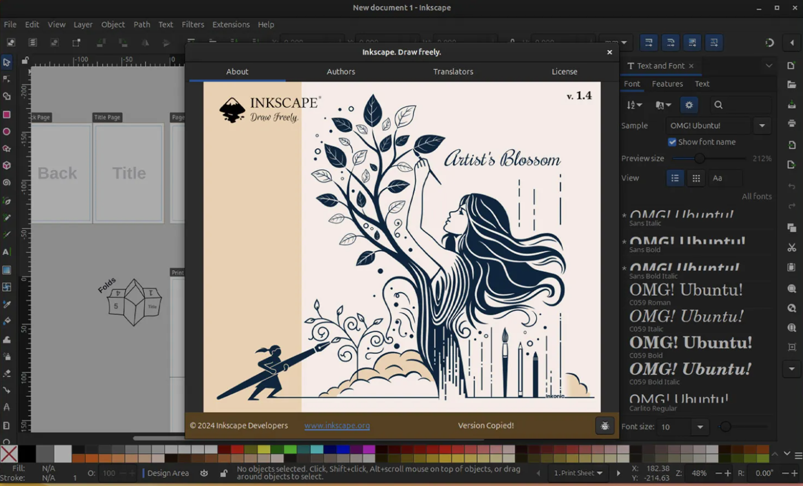The height and width of the screenshot is (486, 803).
Task: Select the Star polygon tool
Action: point(6,149)
